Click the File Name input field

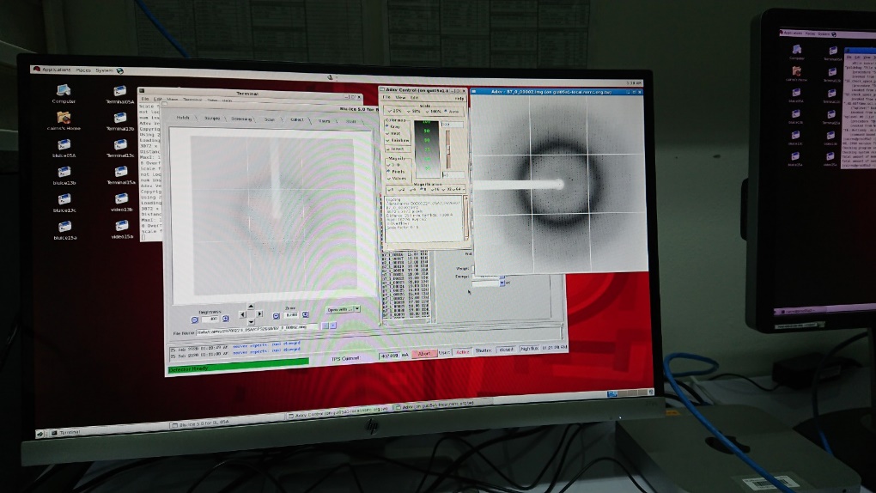[258, 327]
